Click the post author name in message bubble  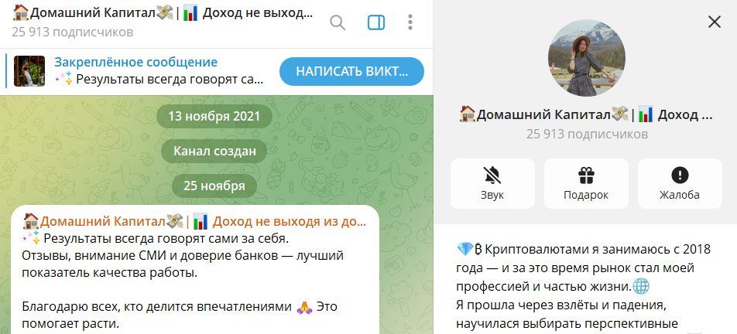[194, 221]
